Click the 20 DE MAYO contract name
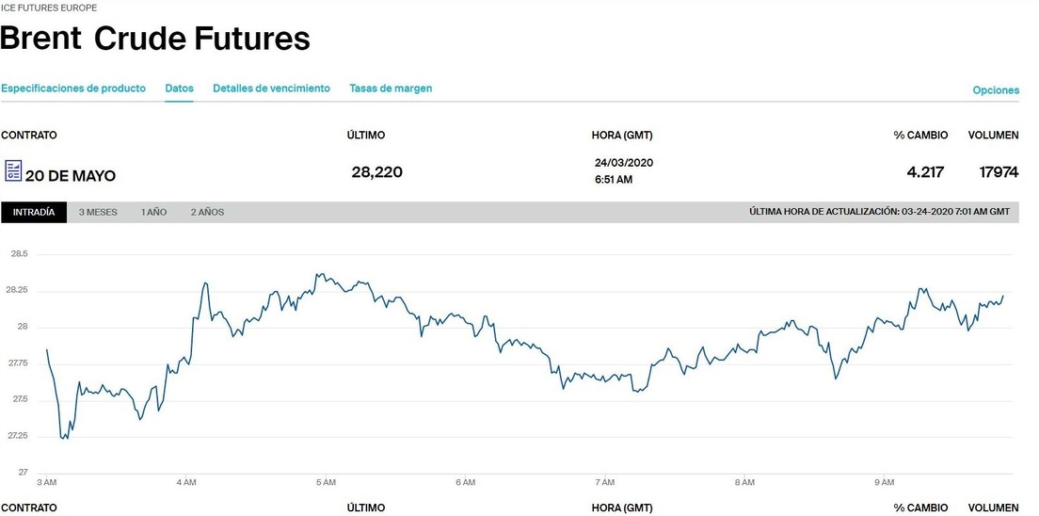1039x516 pixels. pos(71,176)
